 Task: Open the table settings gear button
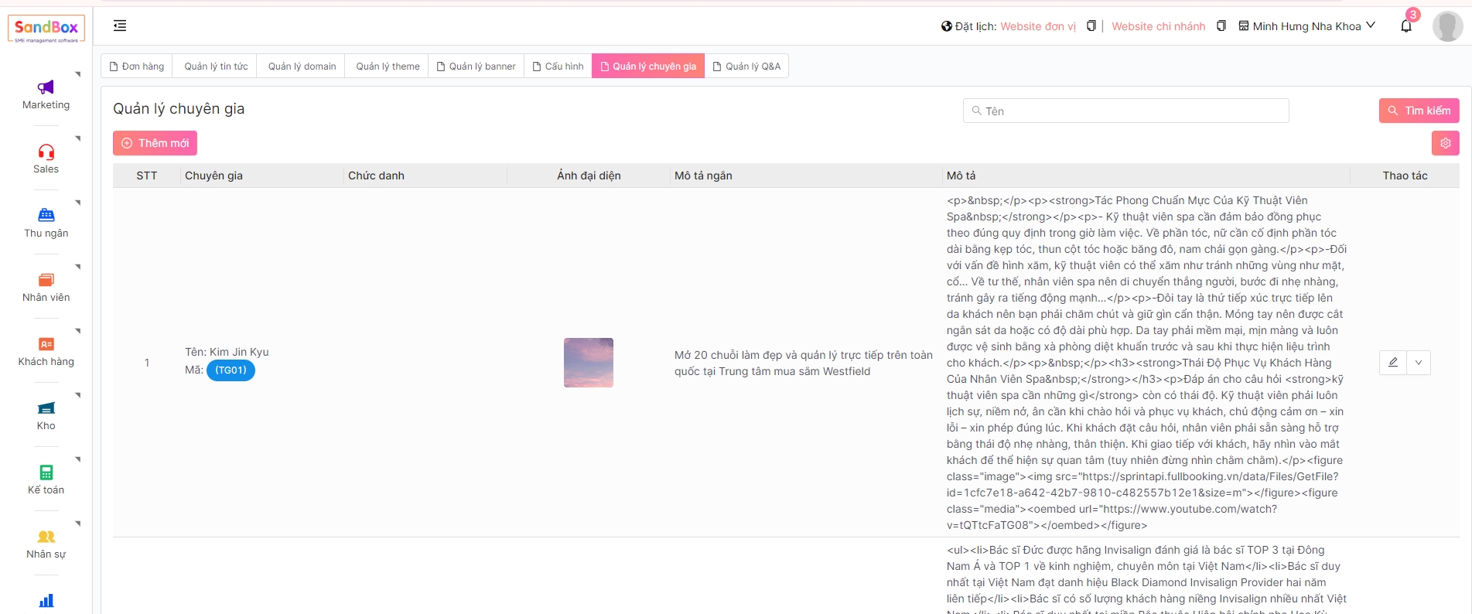click(x=1445, y=143)
